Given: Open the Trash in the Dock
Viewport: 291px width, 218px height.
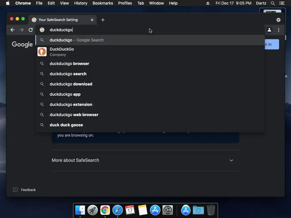Looking at the screenshot, I should 211,210.
